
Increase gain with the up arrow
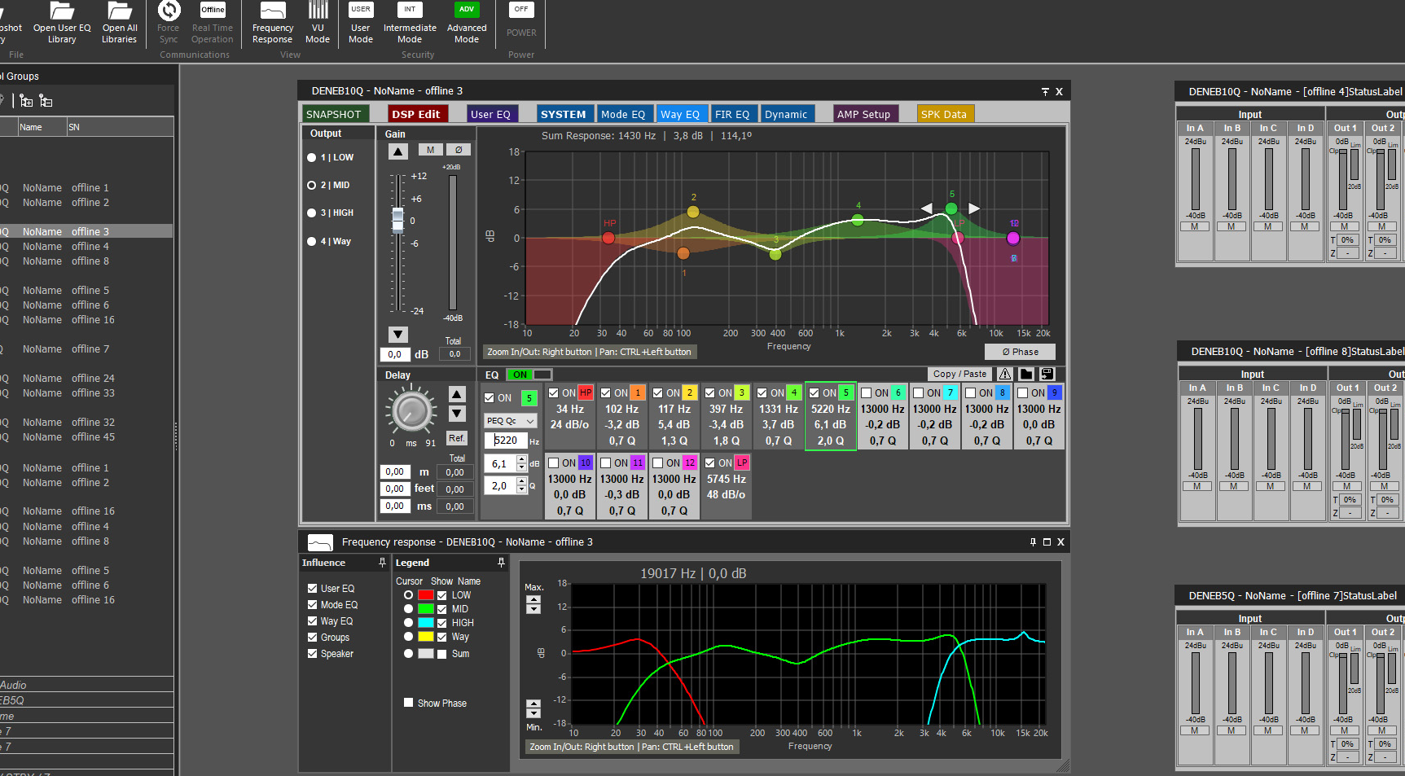(x=397, y=151)
